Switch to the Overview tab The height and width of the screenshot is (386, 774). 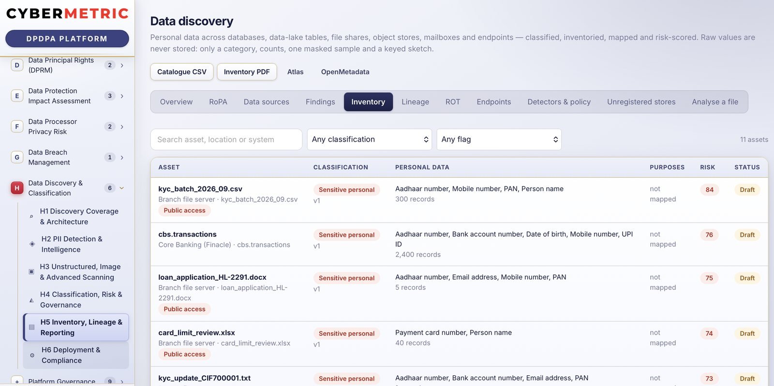point(176,102)
